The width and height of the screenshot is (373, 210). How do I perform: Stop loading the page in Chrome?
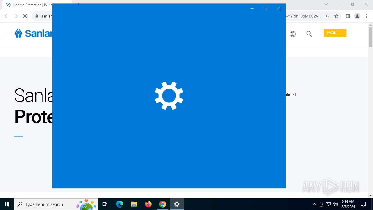pos(25,16)
